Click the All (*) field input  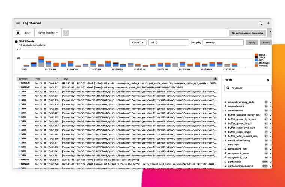click(168, 42)
